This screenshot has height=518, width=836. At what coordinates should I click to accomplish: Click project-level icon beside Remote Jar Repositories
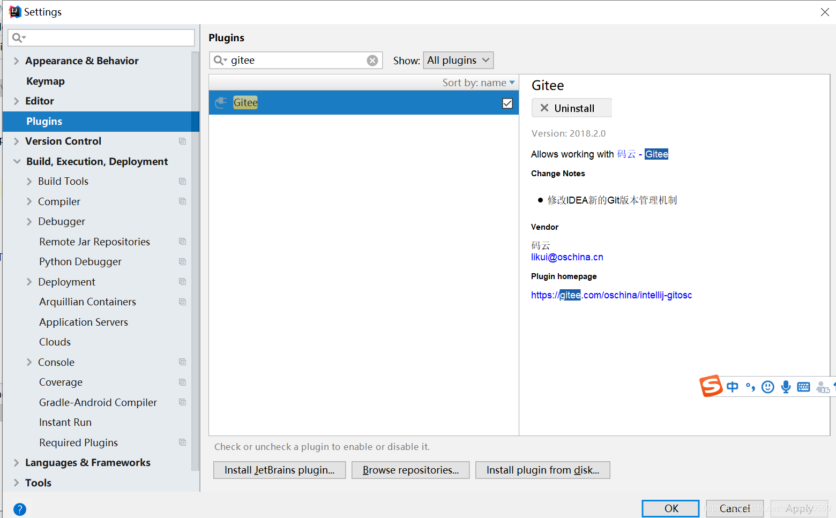[x=182, y=242]
